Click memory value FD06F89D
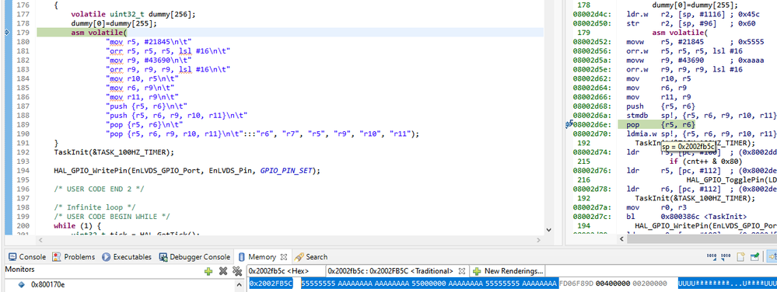Screen dimensions: 777x292 (576, 283)
